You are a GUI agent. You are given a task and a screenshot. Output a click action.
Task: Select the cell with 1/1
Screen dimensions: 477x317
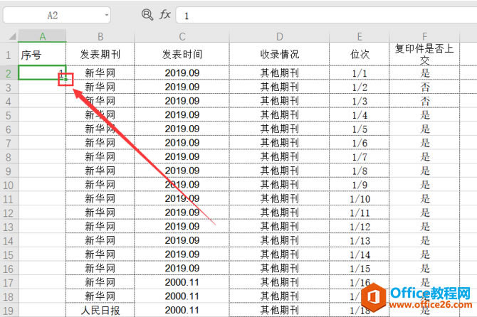(x=360, y=73)
